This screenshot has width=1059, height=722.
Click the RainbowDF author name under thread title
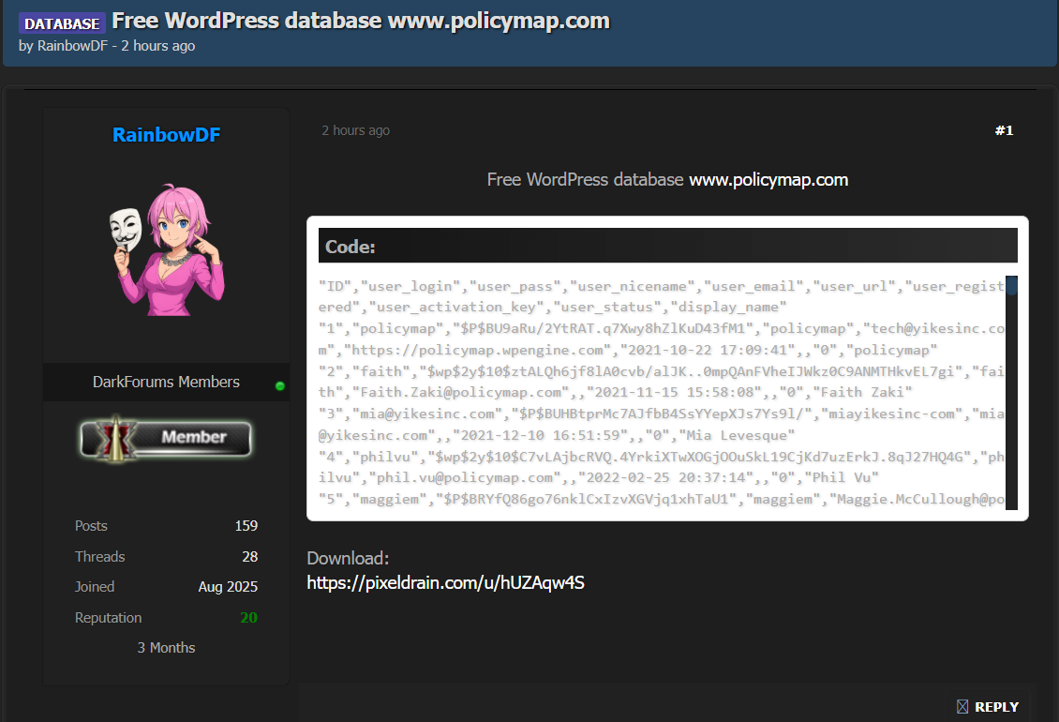tap(71, 46)
